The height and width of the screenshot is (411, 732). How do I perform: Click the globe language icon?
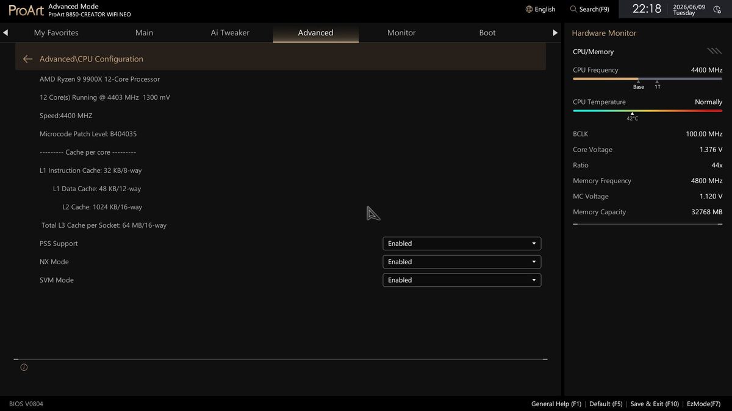click(x=529, y=9)
